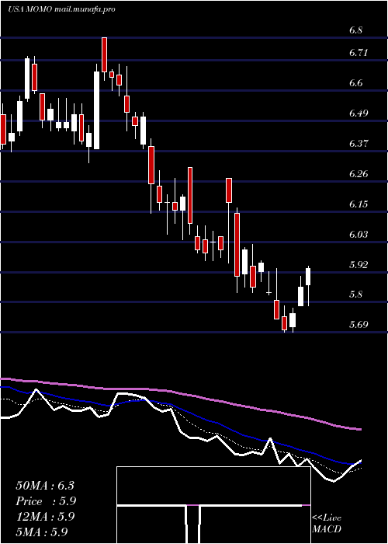The height and width of the screenshot is (544, 388).
Task: Click the 5.8 price axis label
Action: 355,295
